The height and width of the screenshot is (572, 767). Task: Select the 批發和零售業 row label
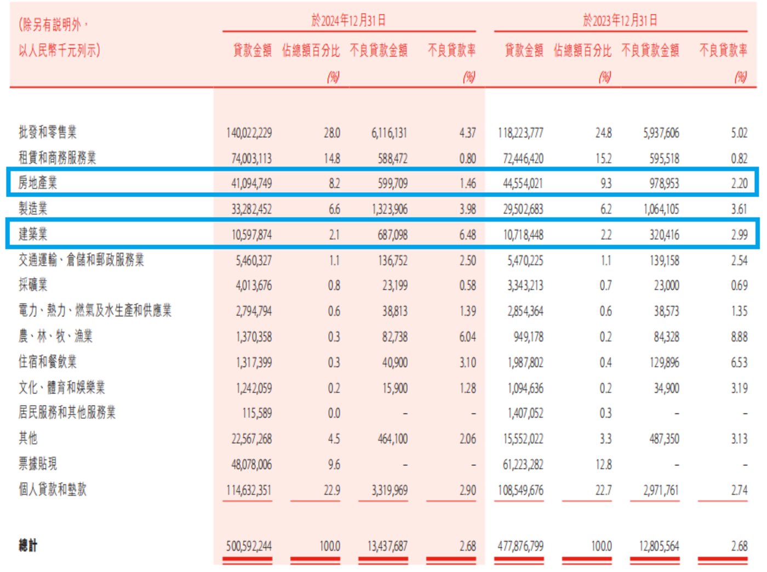point(48,132)
